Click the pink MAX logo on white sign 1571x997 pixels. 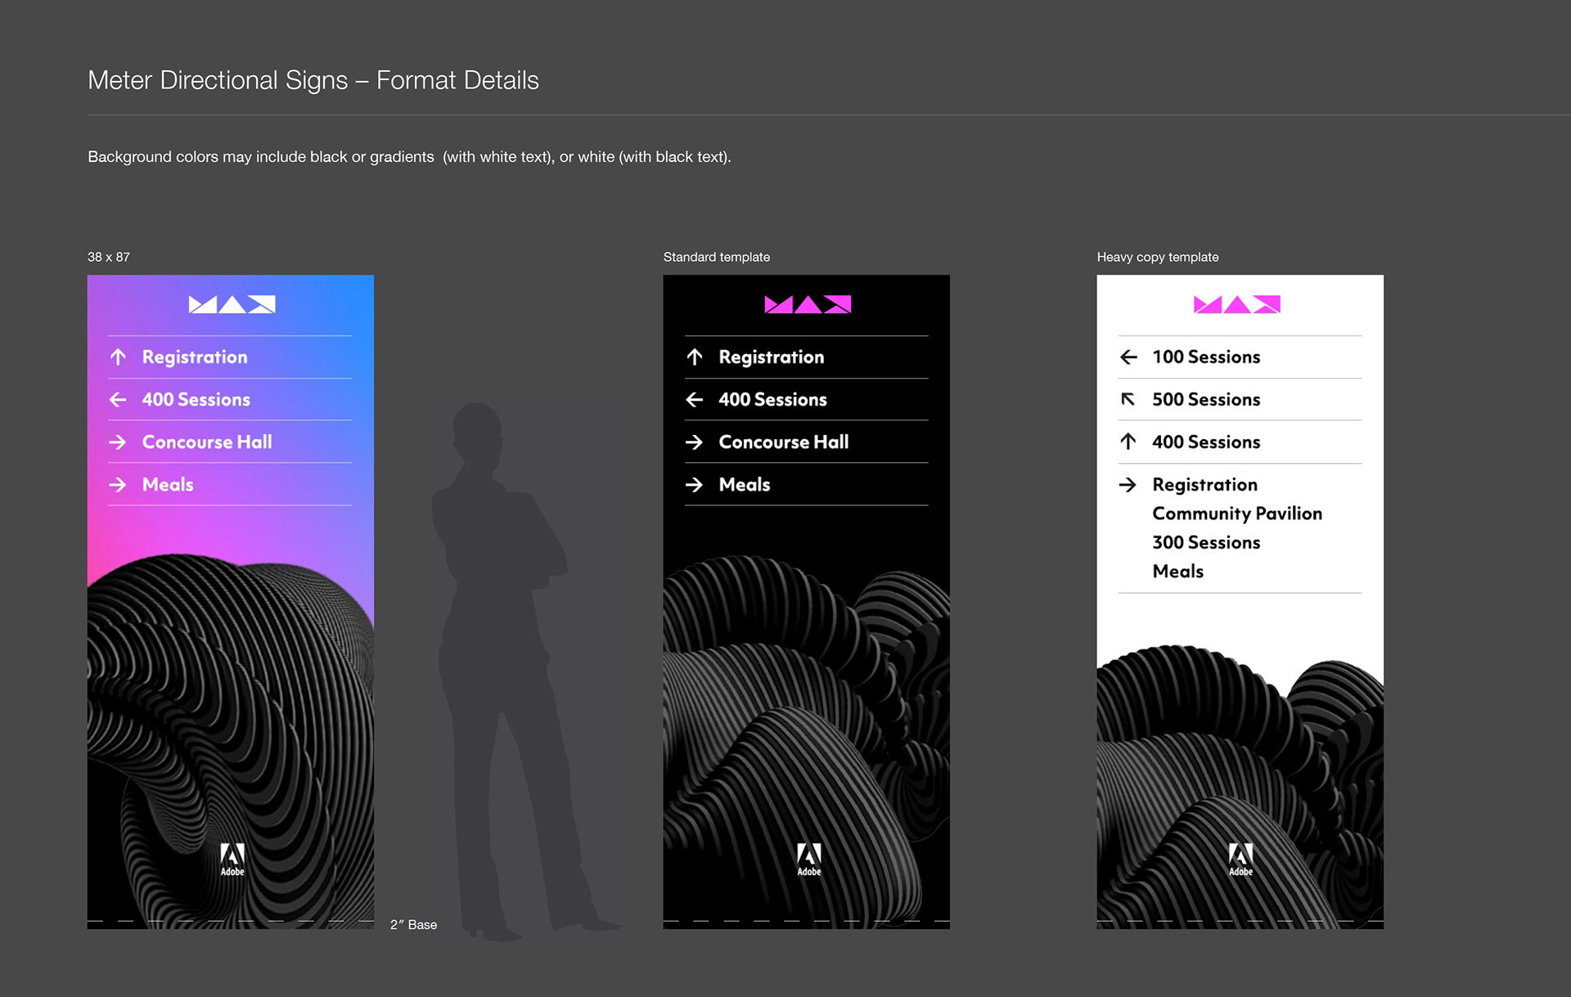[x=1236, y=304]
